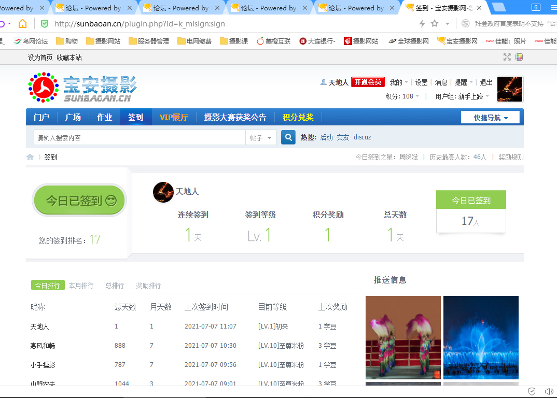Open 消息 link
The width and height of the screenshot is (557, 398).
click(441, 82)
